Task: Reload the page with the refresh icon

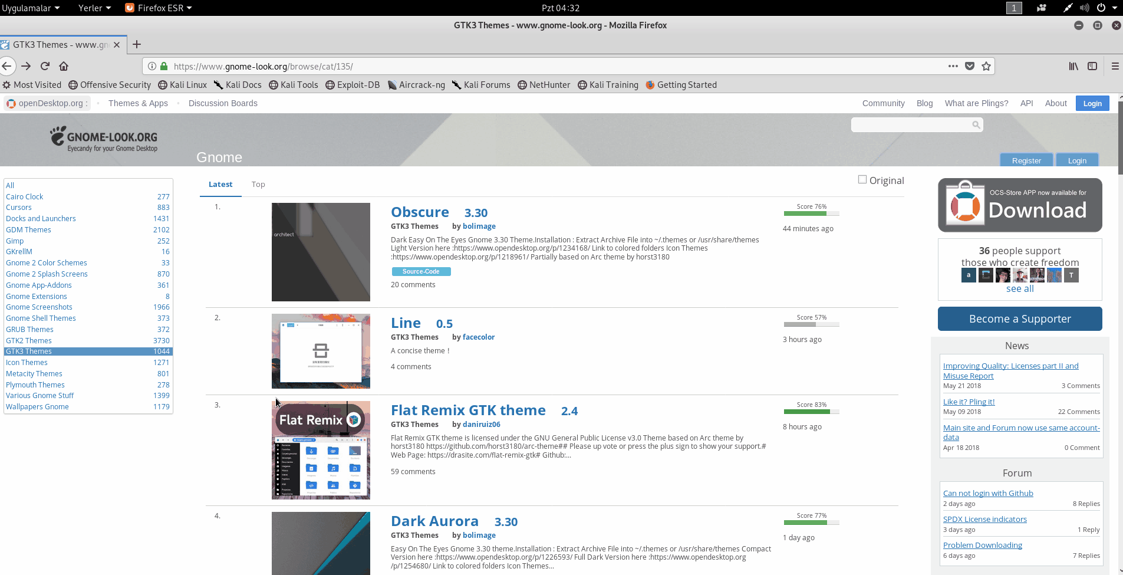Action: 45,66
